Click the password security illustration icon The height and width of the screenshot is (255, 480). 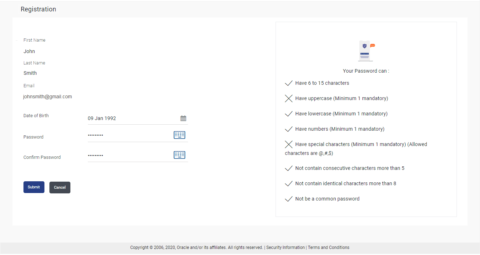(x=366, y=51)
